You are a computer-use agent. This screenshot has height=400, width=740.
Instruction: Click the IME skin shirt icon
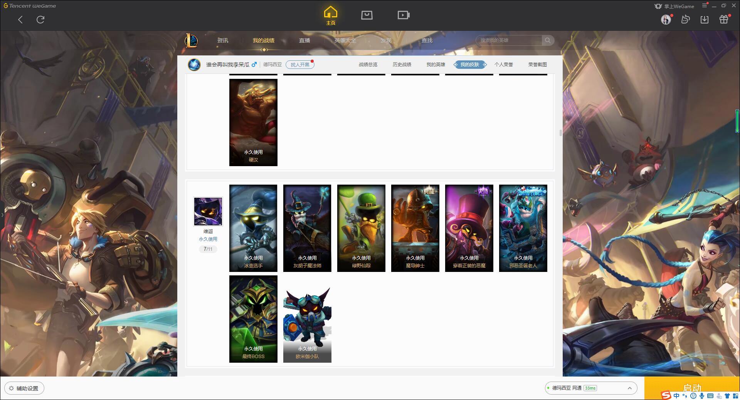pyautogui.click(x=727, y=396)
